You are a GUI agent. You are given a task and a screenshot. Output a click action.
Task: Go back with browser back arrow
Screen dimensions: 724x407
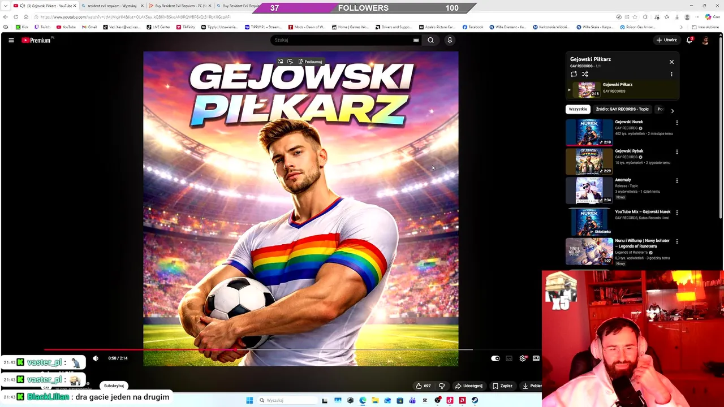click(6, 17)
